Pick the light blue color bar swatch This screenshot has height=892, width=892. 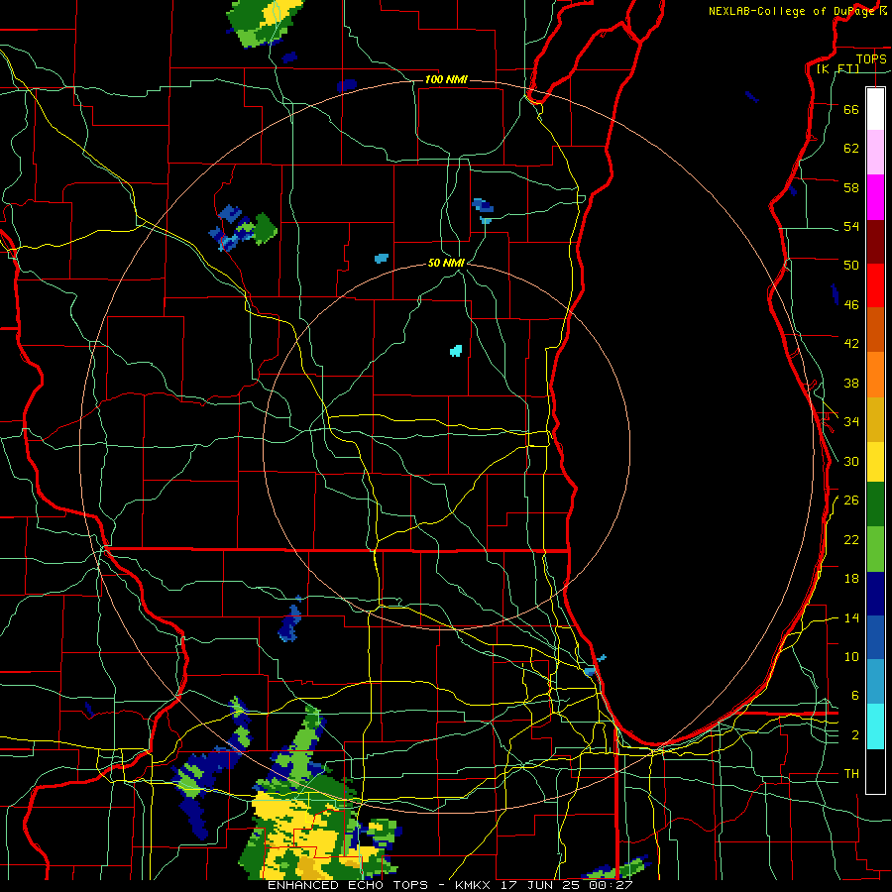875,682
